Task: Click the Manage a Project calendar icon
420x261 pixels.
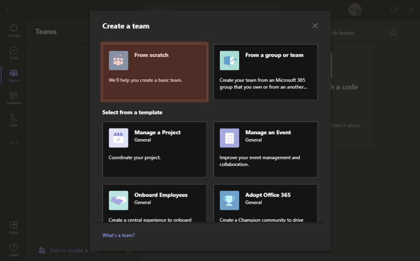Action: tap(119, 138)
